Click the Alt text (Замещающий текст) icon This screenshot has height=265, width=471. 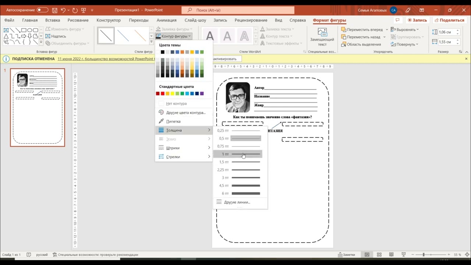[x=322, y=37]
